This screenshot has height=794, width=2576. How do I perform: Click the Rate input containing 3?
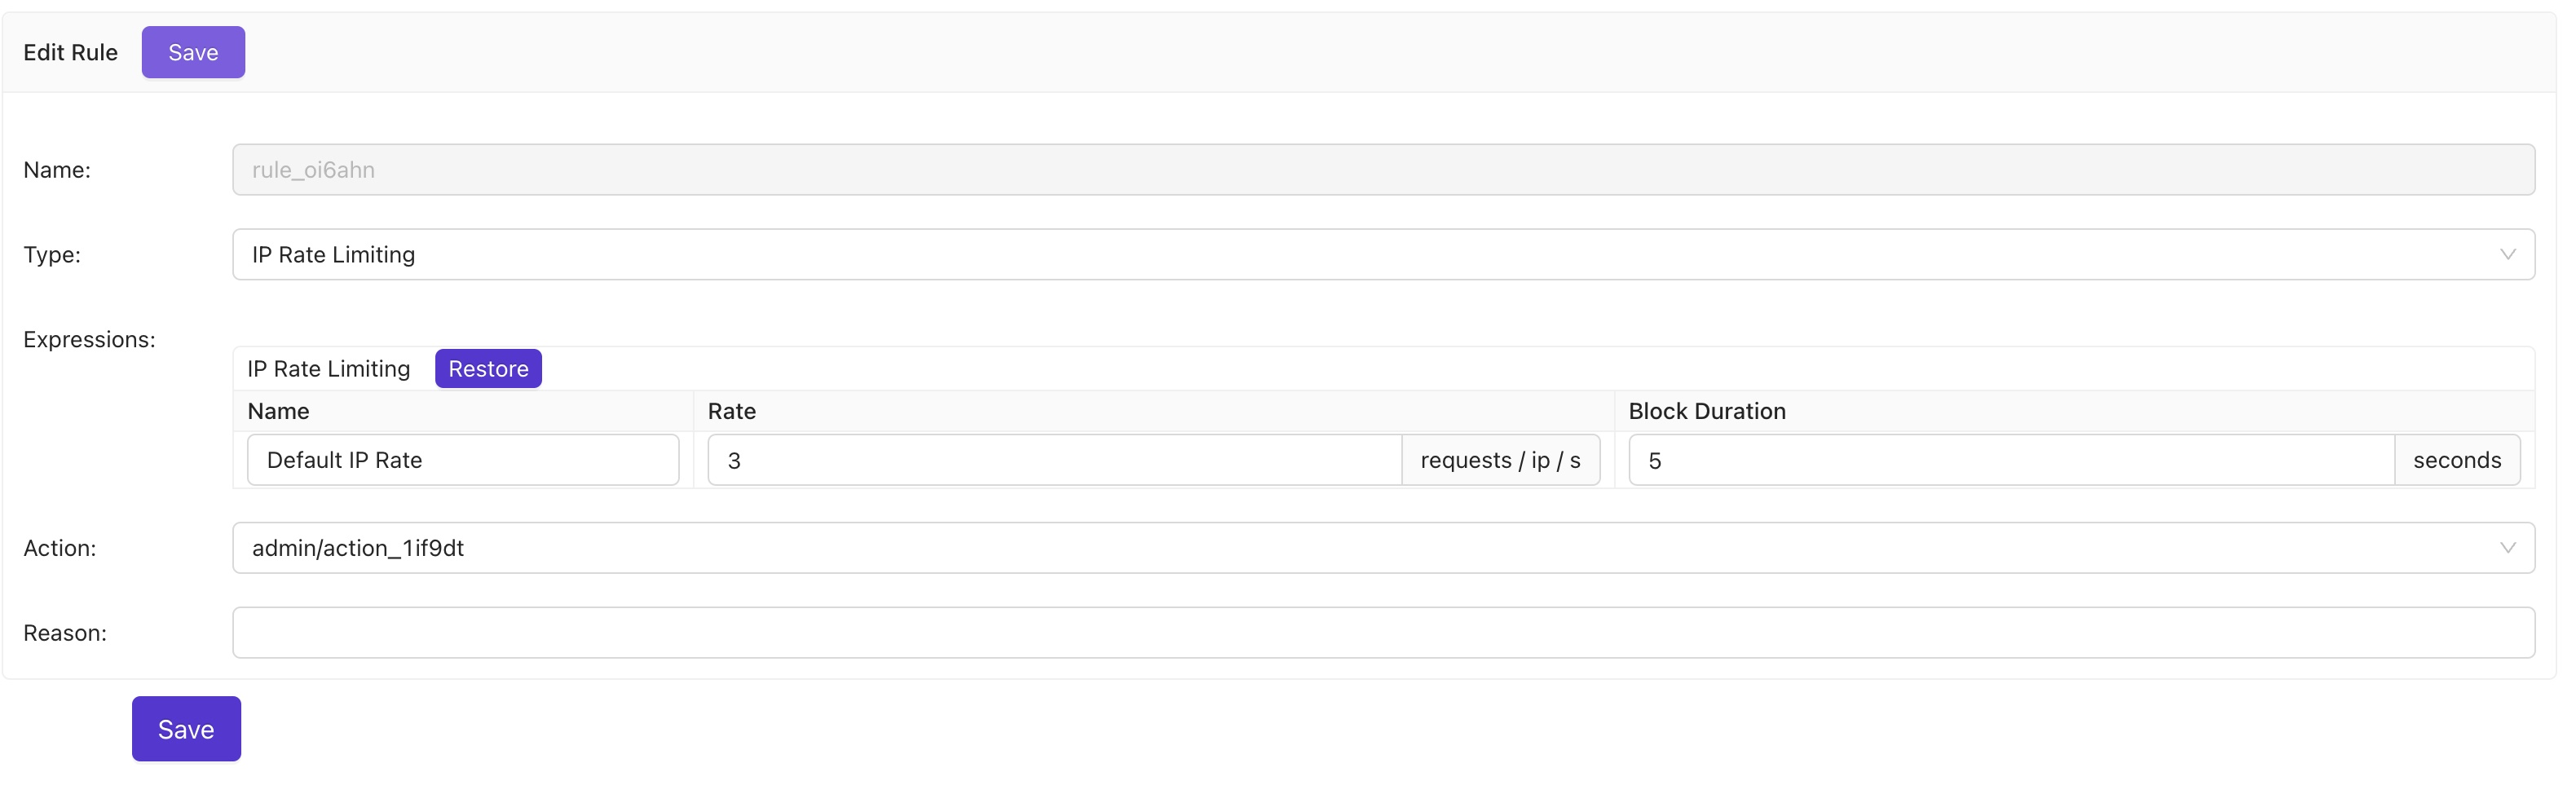tap(1054, 460)
